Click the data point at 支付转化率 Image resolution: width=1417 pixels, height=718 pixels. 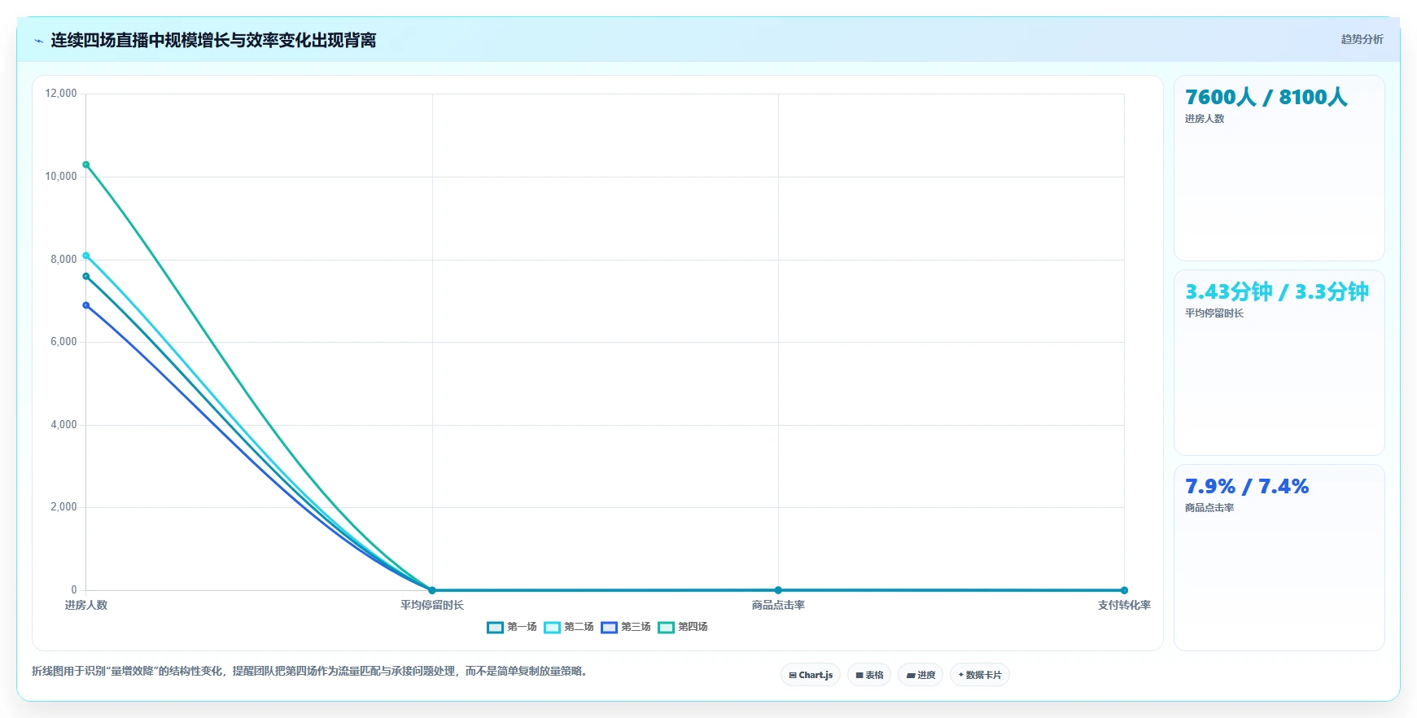pyautogui.click(x=1124, y=590)
